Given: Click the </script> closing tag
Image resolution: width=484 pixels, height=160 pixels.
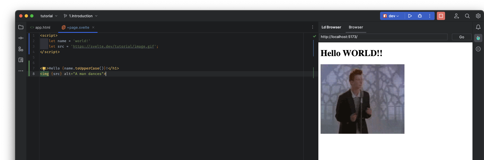Looking at the screenshot, I should [x=50, y=52].
